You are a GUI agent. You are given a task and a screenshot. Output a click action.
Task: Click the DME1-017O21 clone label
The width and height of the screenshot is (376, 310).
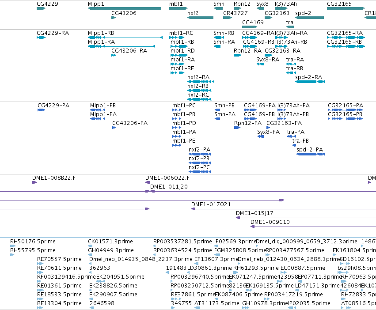pos(211,204)
